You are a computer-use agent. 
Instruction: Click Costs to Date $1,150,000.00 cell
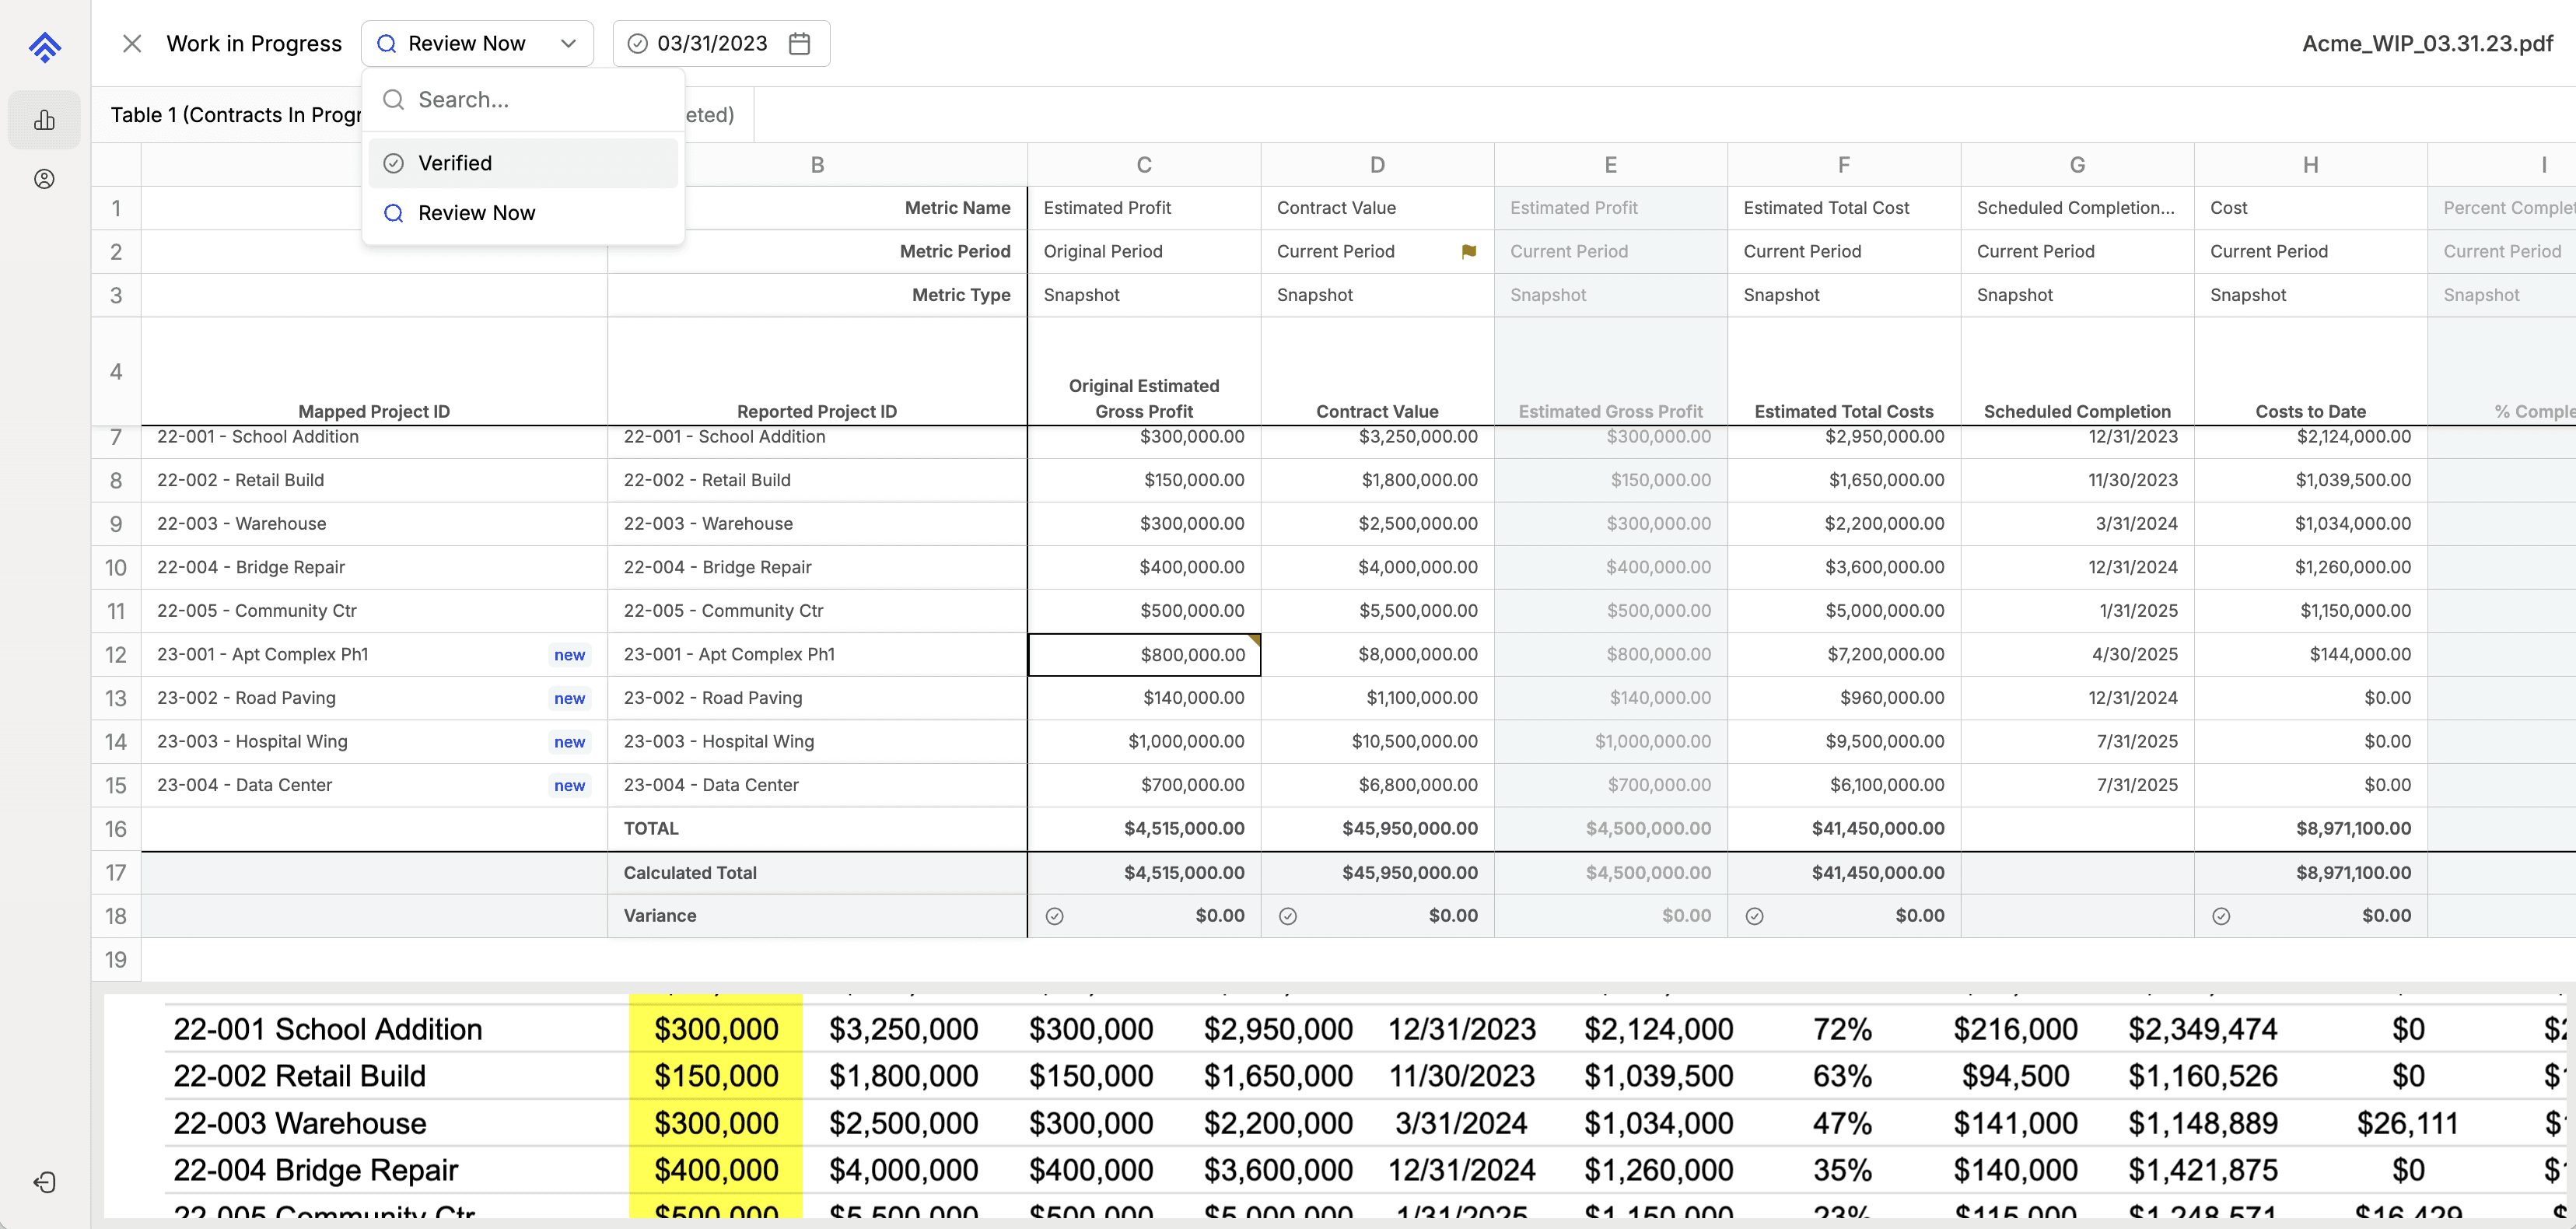pos(2310,611)
